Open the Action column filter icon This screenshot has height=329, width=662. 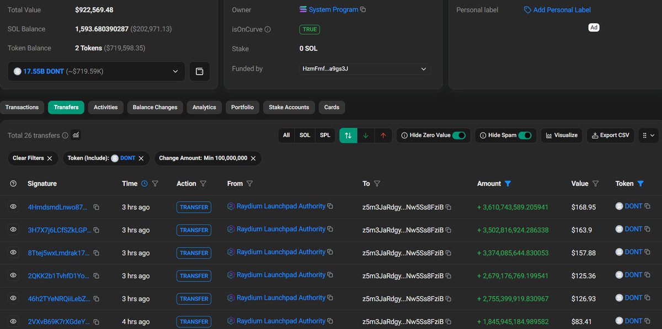tap(203, 184)
